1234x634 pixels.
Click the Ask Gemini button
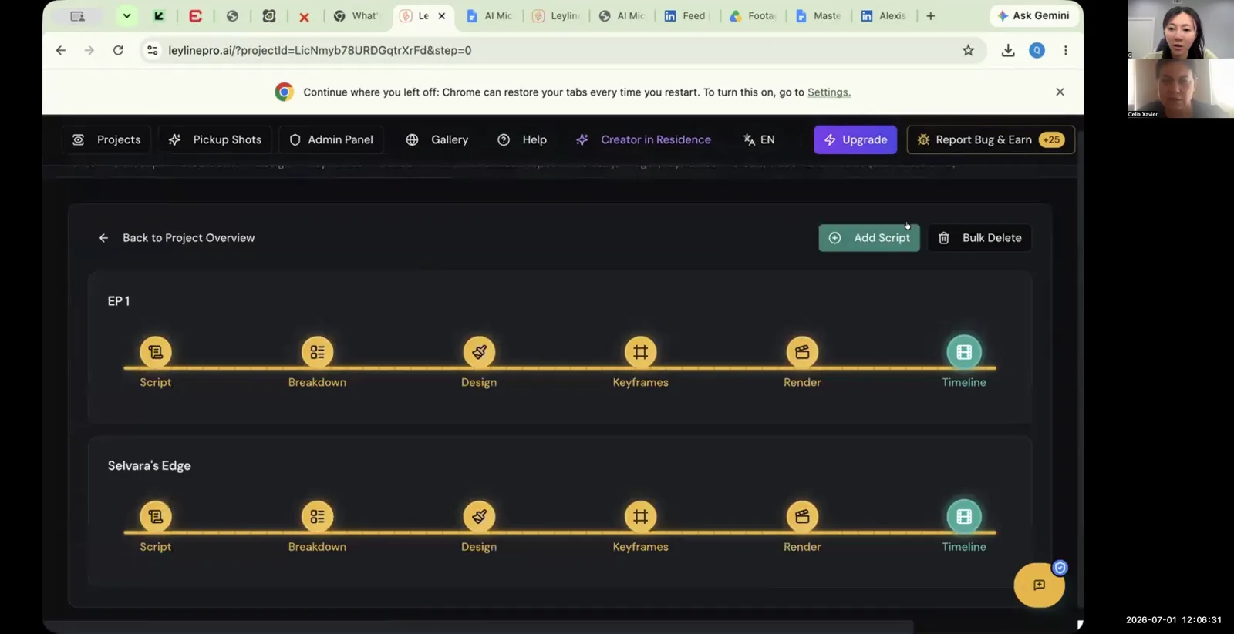coord(1033,15)
